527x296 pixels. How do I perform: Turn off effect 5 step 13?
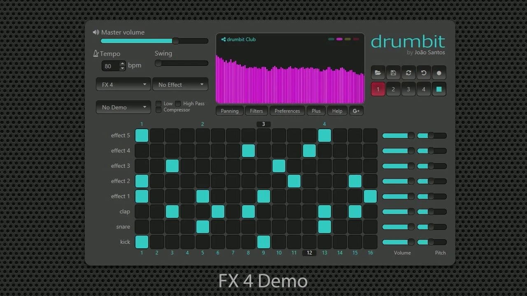coord(324,136)
